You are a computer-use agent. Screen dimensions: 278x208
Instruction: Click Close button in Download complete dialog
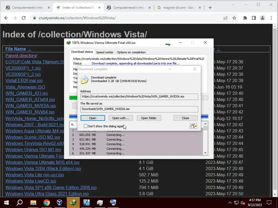(x=185, y=118)
